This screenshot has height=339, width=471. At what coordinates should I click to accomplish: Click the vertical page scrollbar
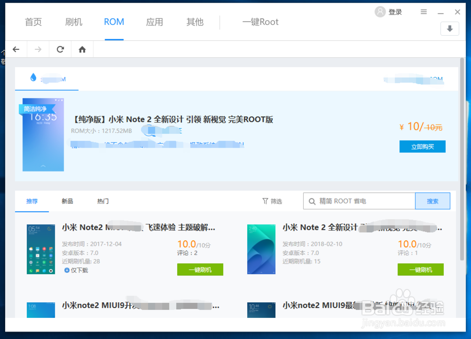pos(462,159)
